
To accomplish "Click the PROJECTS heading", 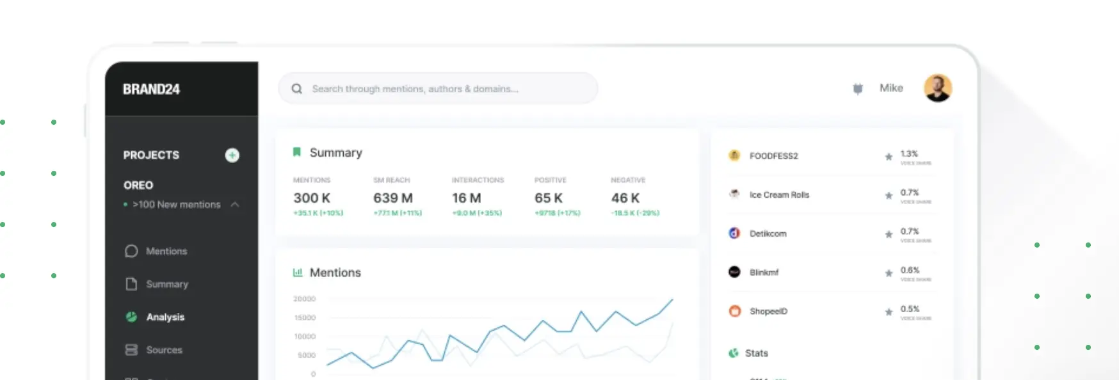I will tap(151, 155).
